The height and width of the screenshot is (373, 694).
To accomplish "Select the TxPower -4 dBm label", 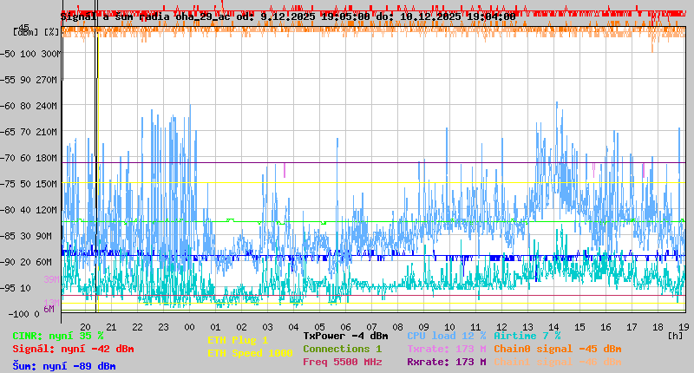I will point(345,336).
